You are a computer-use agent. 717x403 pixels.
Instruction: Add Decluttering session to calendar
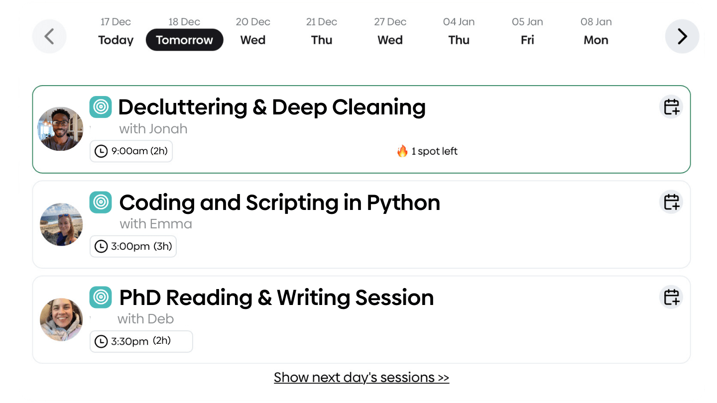[x=671, y=107]
